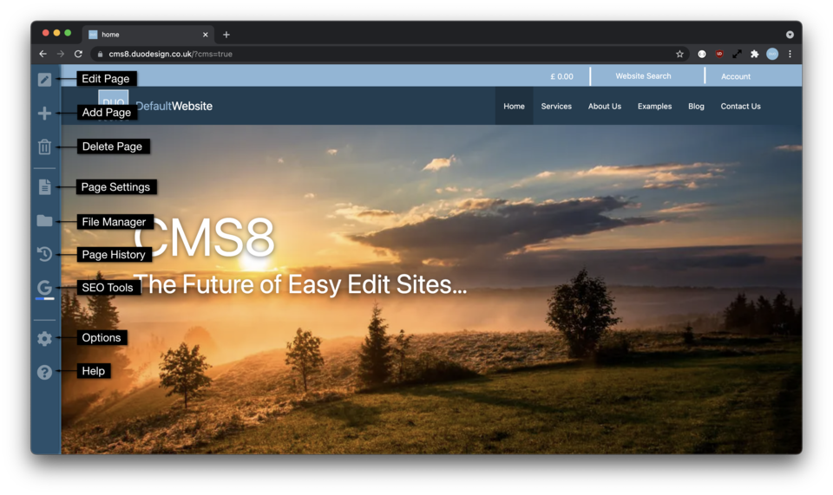Open the Options gear icon

pos(44,338)
